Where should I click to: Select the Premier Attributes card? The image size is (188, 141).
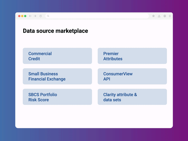click(x=132, y=56)
